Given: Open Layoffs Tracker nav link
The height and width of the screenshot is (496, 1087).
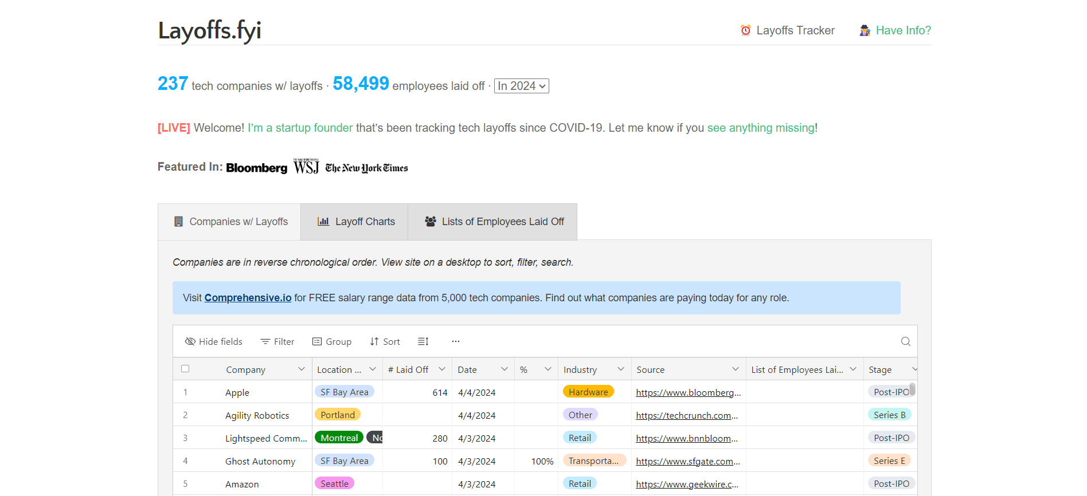Looking at the screenshot, I should pos(795,30).
